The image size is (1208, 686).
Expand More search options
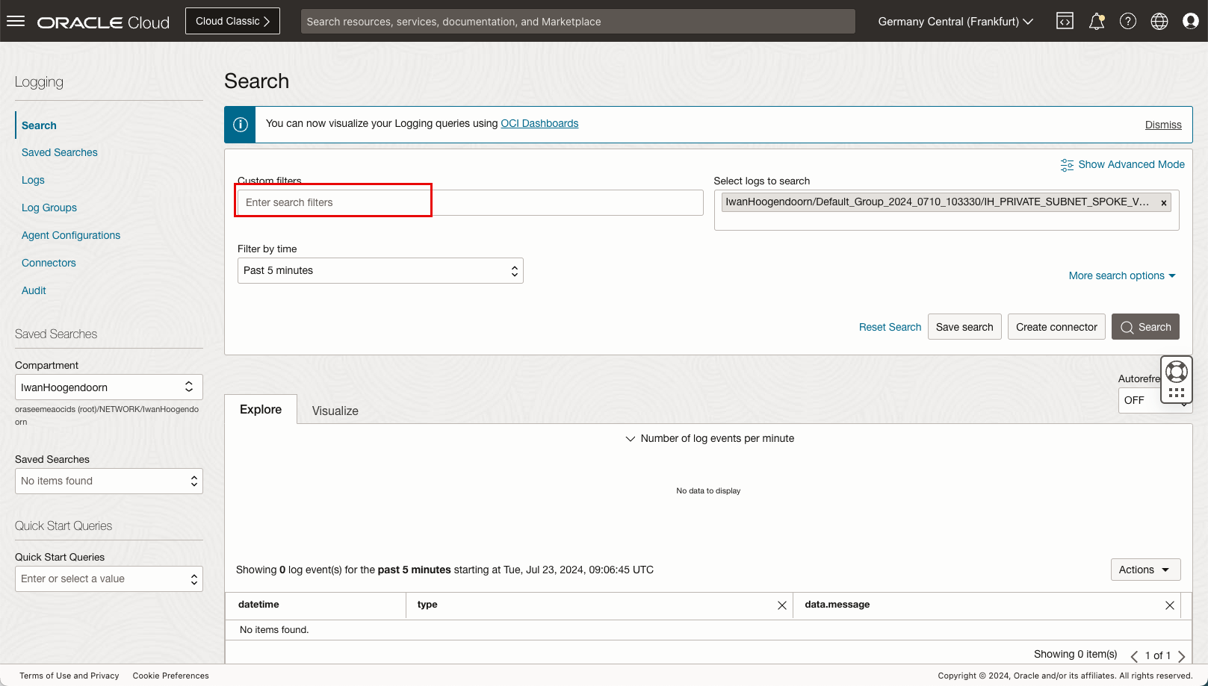point(1122,275)
